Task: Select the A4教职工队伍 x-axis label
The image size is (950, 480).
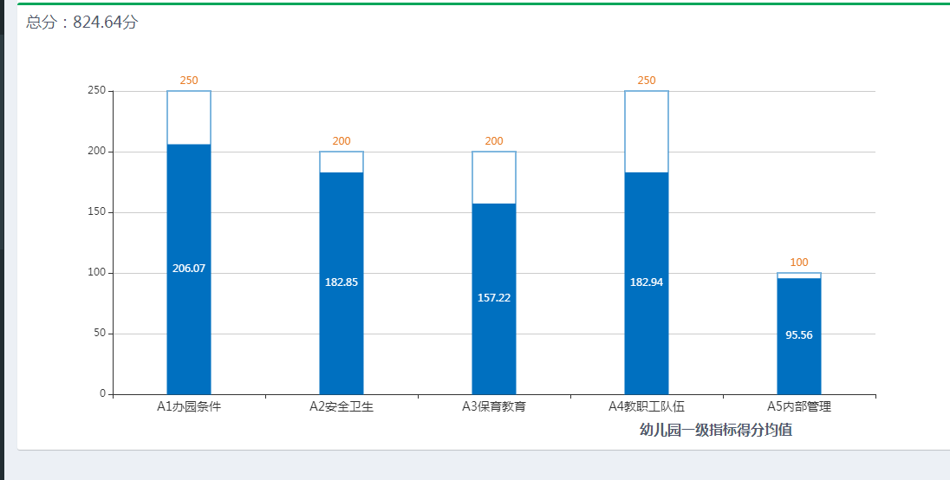Action: coord(647,406)
